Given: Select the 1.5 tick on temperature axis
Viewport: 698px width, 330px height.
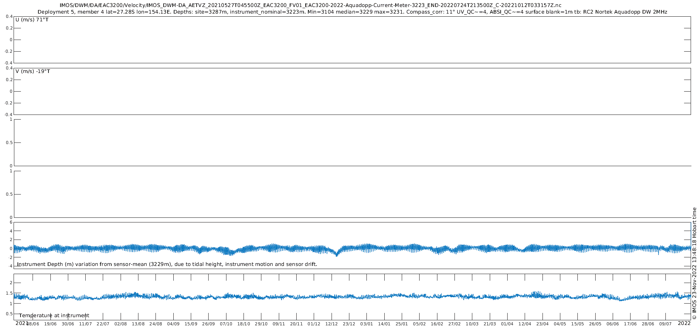Looking at the screenshot, I should pos(9,293).
